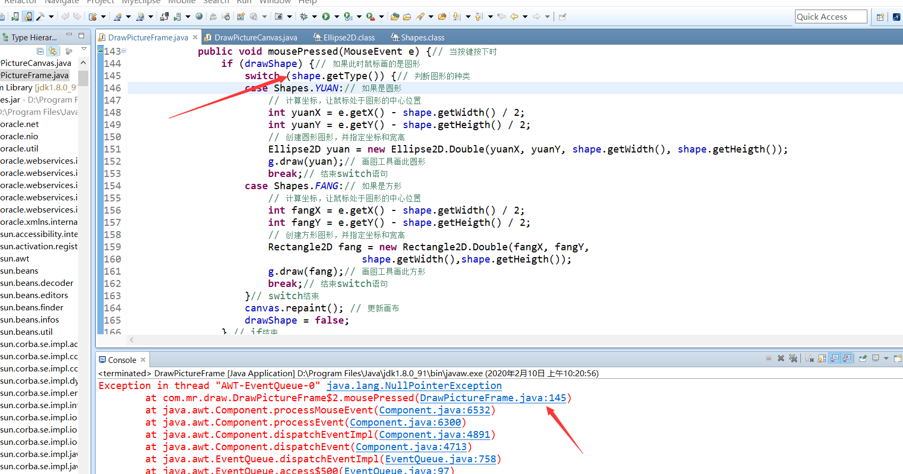The width and height of the screenshot is (903, 474).
Task: Go to Last Edit Location icon
Action: 501,16
